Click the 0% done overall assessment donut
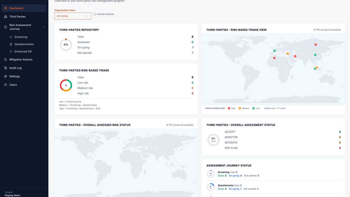This screenshot has width=350, height=197. [x=213, y=140]
